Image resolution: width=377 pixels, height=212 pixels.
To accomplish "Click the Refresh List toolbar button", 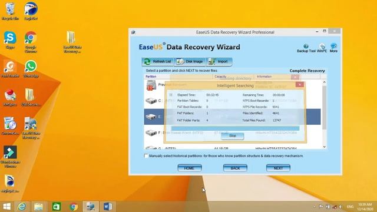I will point(157,61).
